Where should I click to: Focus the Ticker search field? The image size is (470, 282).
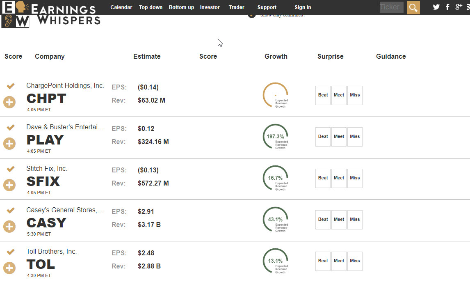[x=392, y=7]
